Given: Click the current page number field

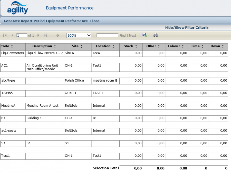Looking at the screenshot, I should click(x=22, y=35).
